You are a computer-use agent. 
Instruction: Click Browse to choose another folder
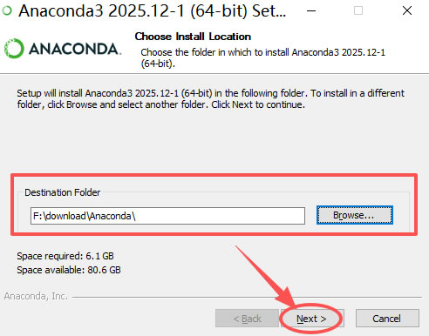pyautogui.click(x=355, y=215)
